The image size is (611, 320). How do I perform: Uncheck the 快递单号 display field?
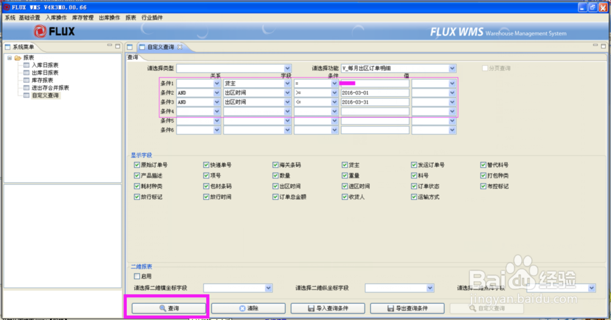[x=206, y=165]
